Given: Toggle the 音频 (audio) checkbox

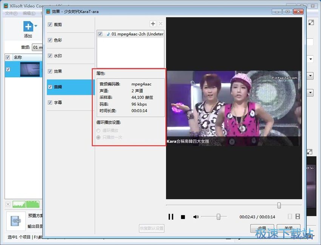Looking at the screenshot, I should 50,87.
